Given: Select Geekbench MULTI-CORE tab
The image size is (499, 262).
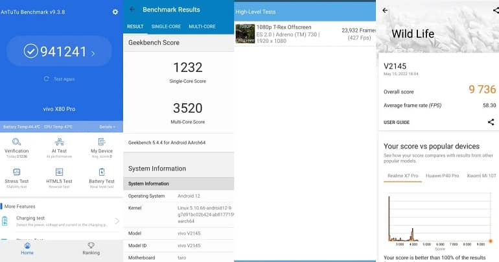Looking at the screenshot, I should 202,27.
